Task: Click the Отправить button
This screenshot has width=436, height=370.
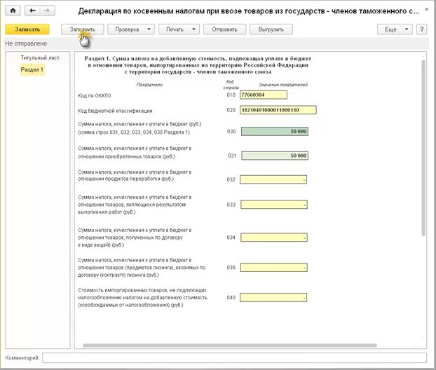Action: (224, 29)
